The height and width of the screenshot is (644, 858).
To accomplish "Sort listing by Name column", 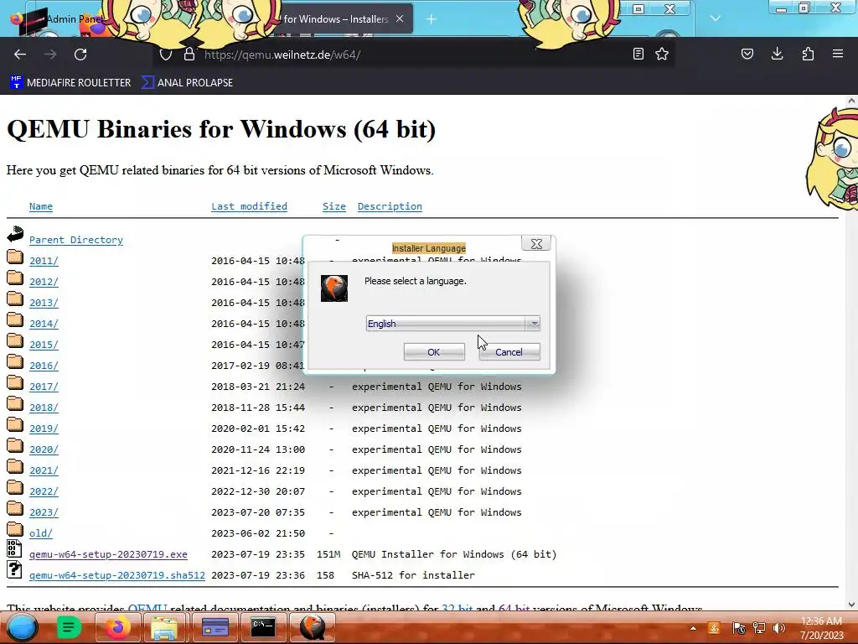I will click(41, 206).
